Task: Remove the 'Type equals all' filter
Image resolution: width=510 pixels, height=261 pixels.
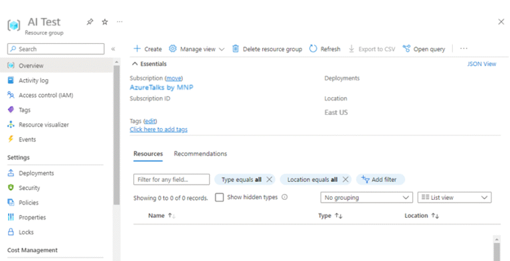Action: (270, 179)
